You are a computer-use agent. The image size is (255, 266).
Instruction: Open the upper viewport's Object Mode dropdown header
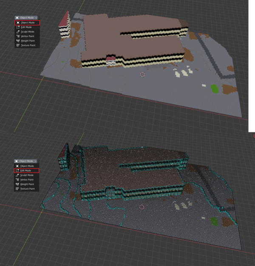pos(26,17)
